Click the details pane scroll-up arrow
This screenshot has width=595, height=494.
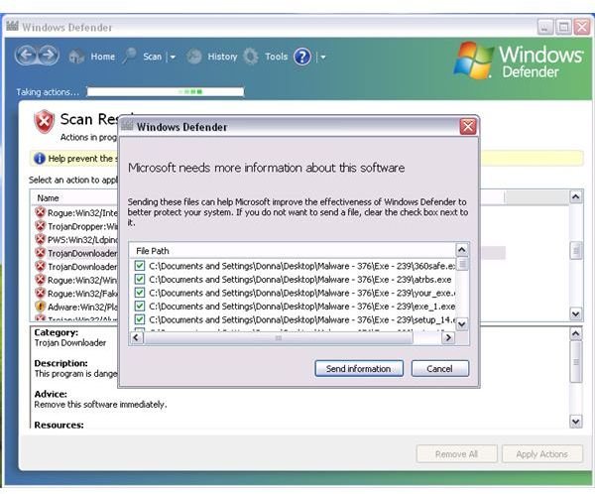pos(575,333)
